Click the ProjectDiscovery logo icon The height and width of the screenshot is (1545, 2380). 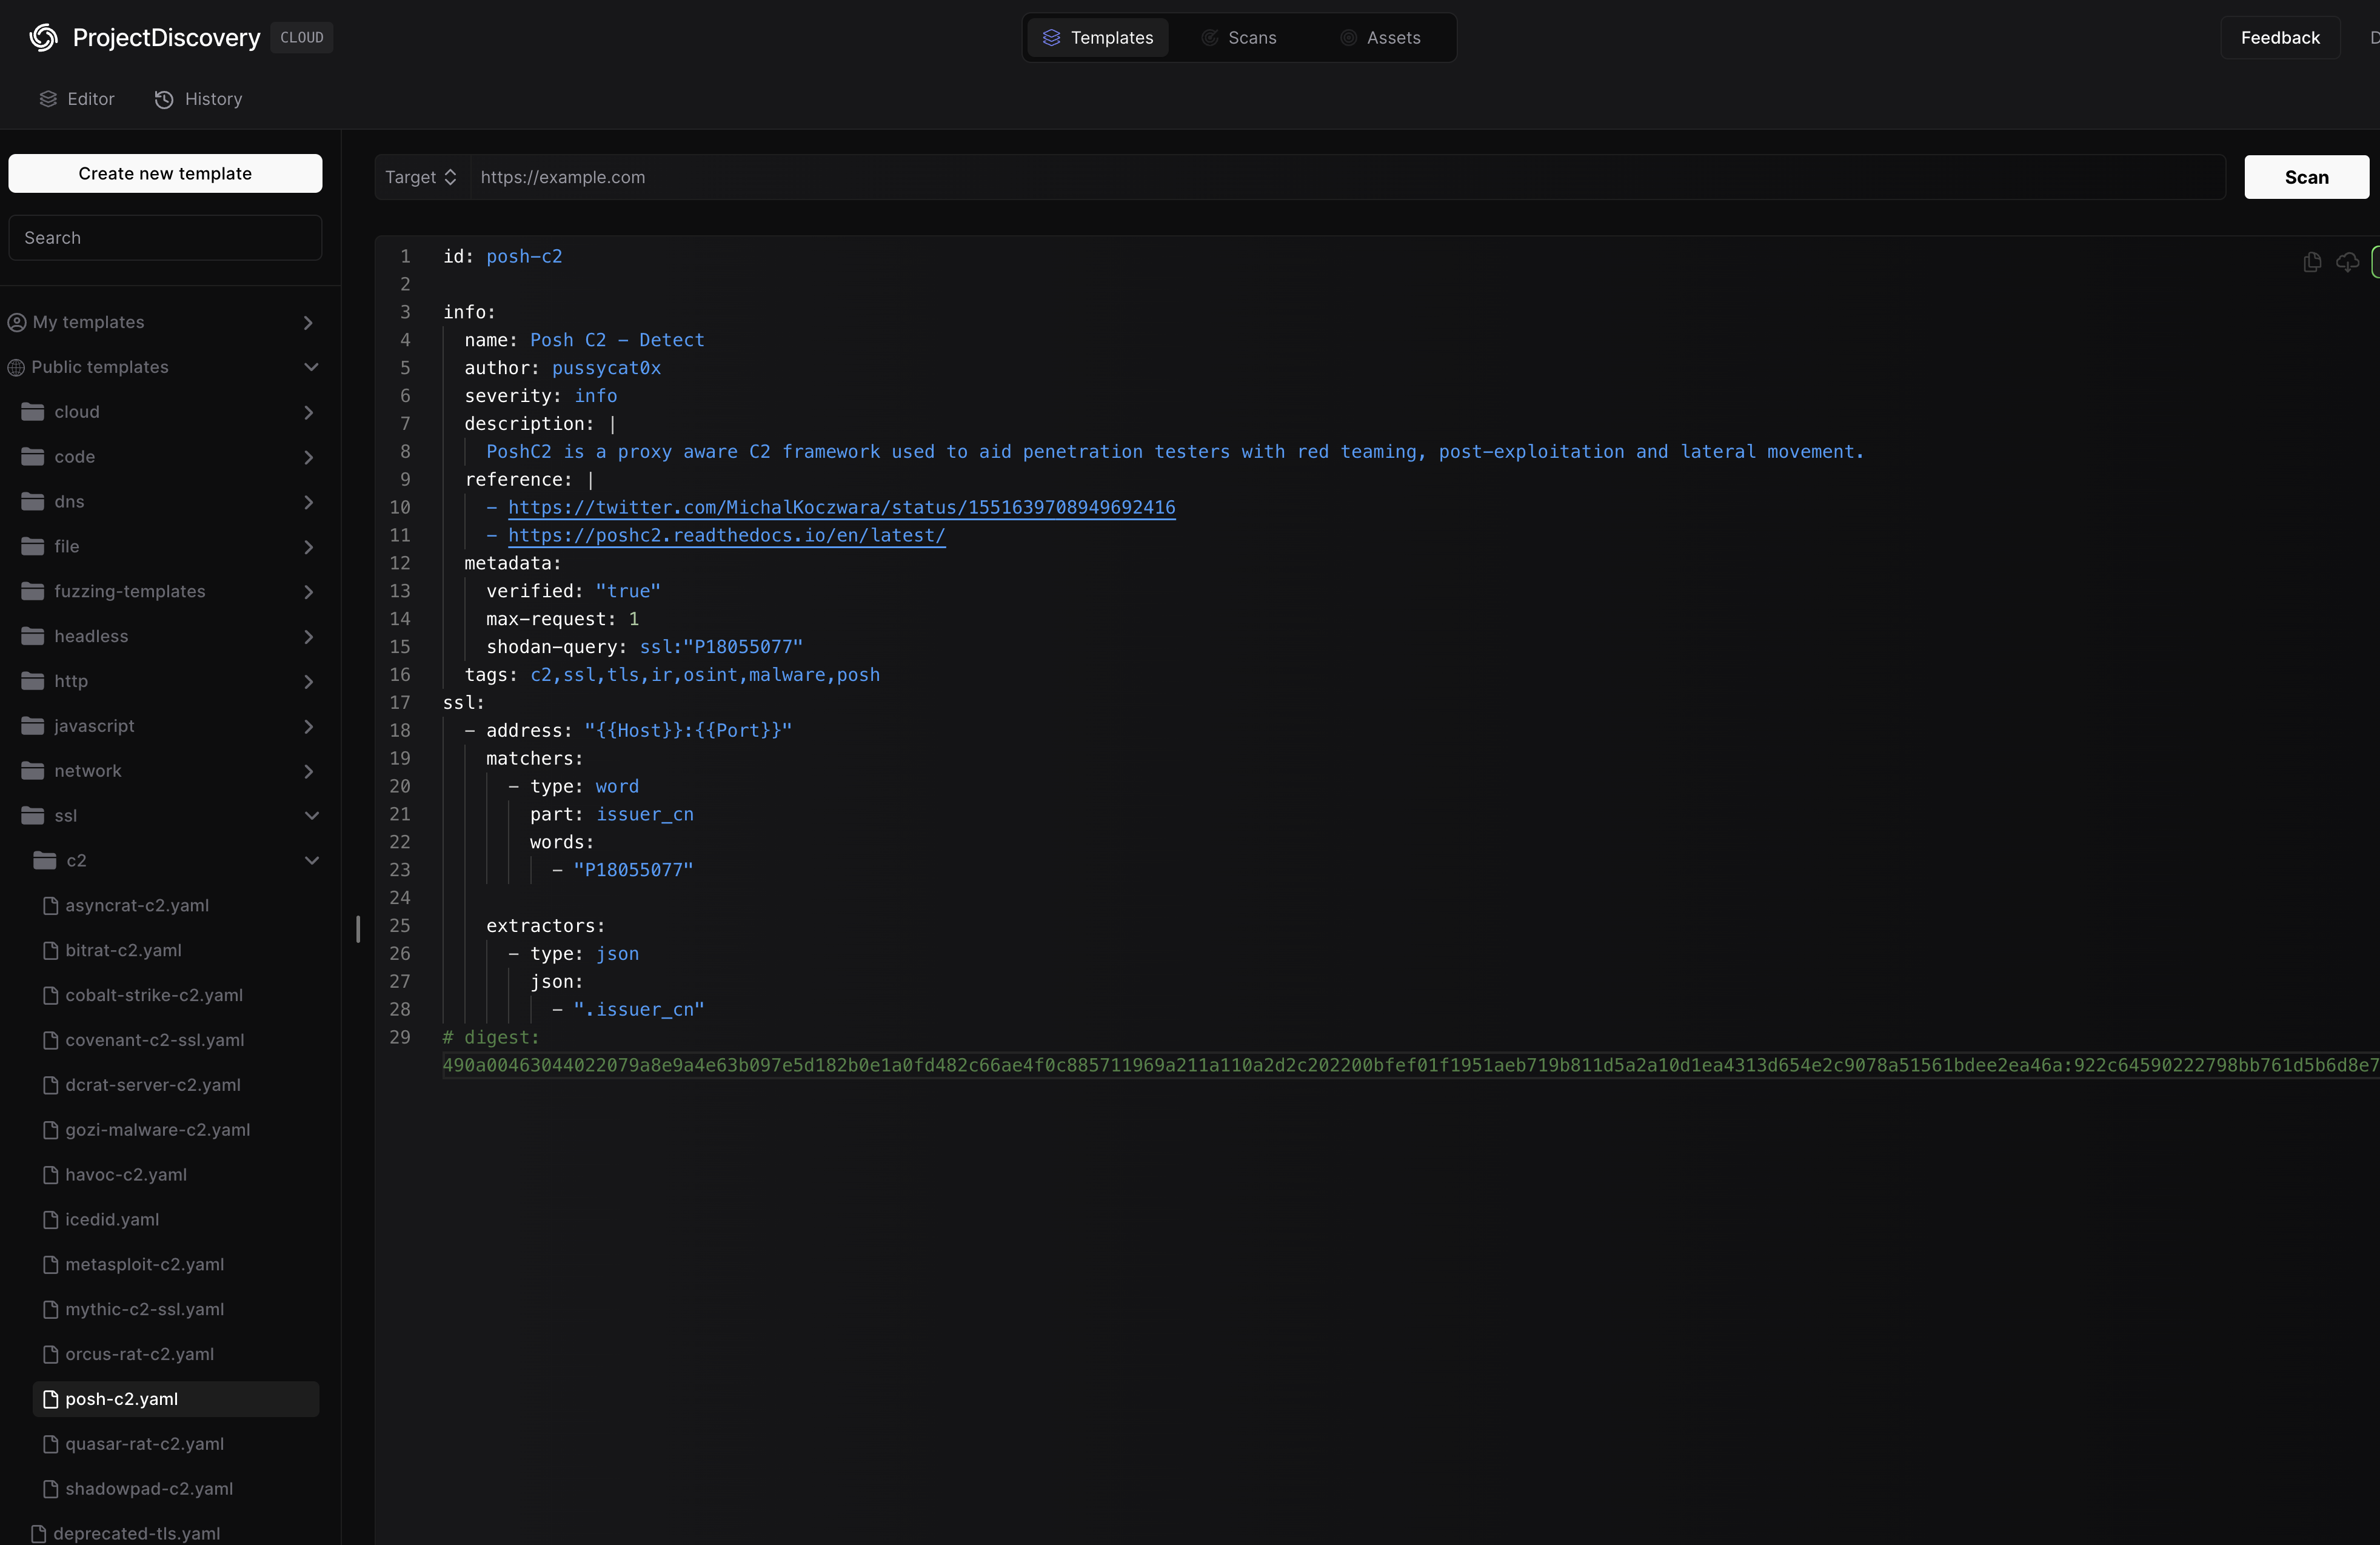click(x=43, y=38)
